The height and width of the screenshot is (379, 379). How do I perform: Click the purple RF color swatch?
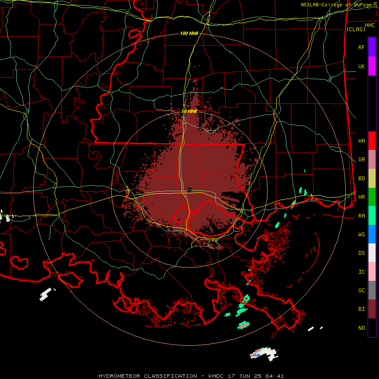point(372,47)
